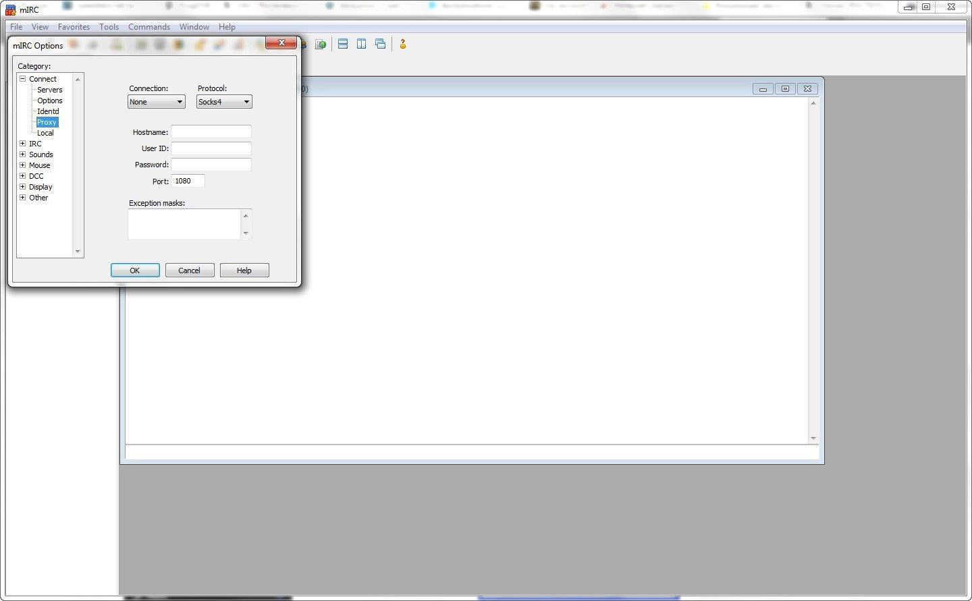This screenshot has height=601, width=972.
Task: Select the Display category label
Action: (40, 187)
